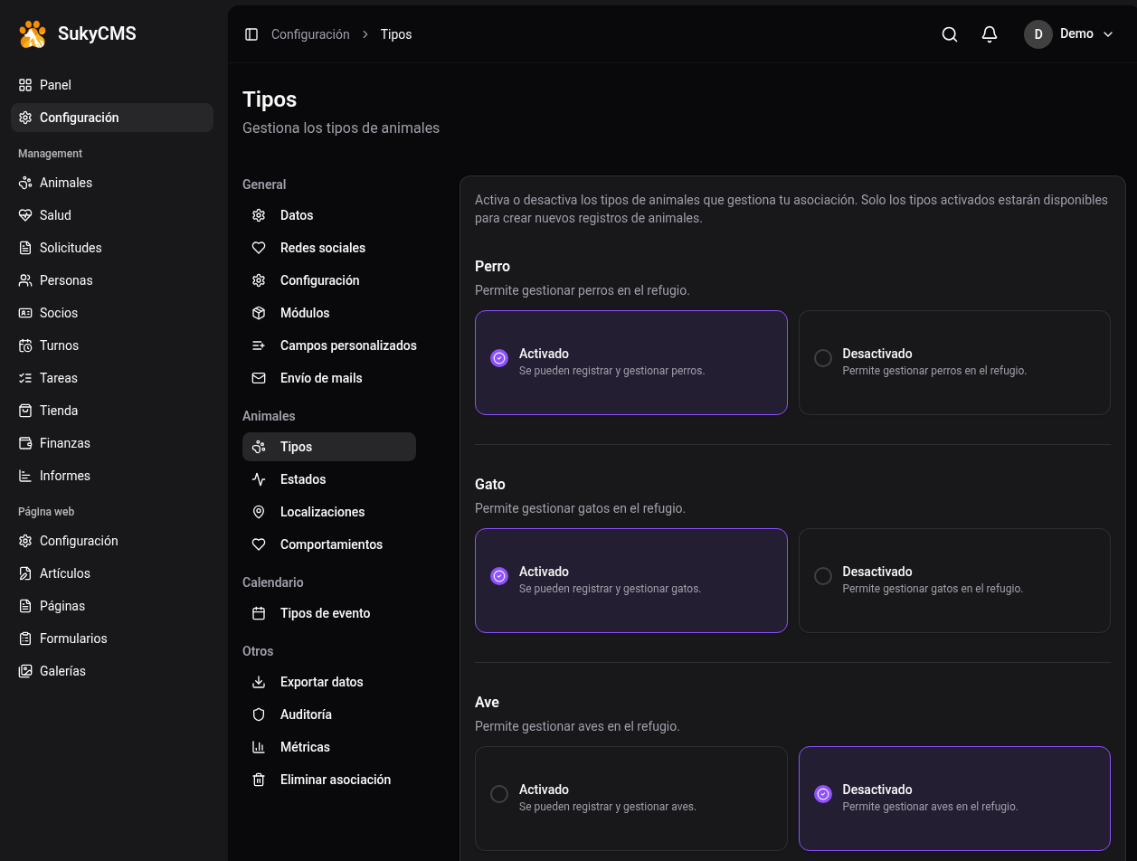
Task: Click the D user avatar
Action: (1038, 34)
